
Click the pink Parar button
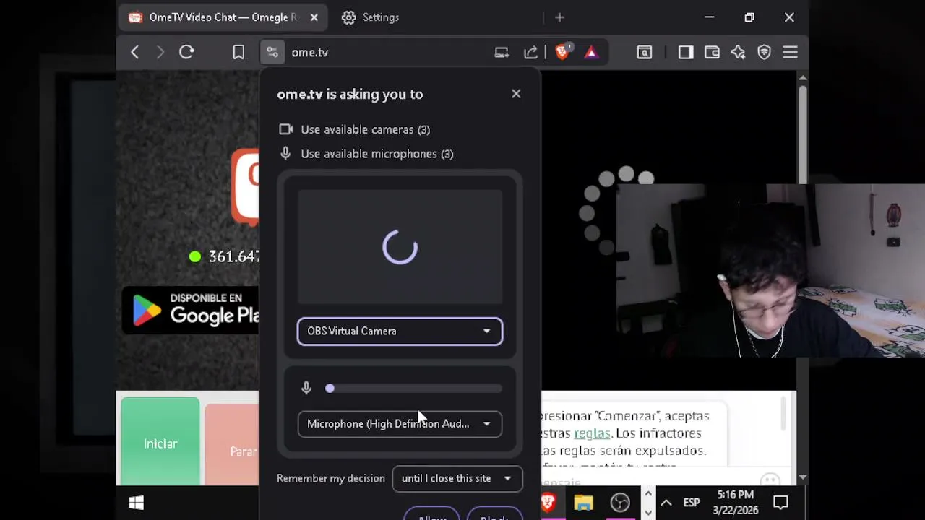point(232,446)
